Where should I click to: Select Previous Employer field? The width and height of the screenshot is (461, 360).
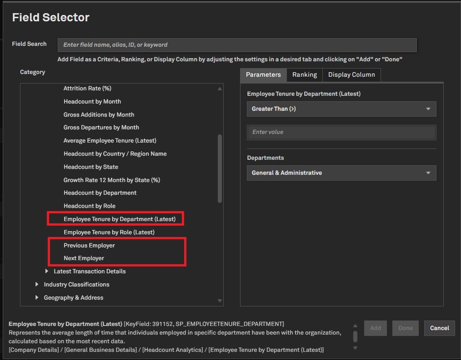(x=89, y=246)
